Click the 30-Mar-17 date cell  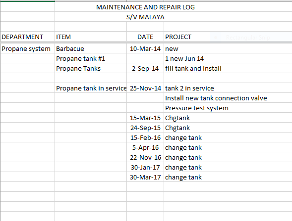tap(145, 177)
